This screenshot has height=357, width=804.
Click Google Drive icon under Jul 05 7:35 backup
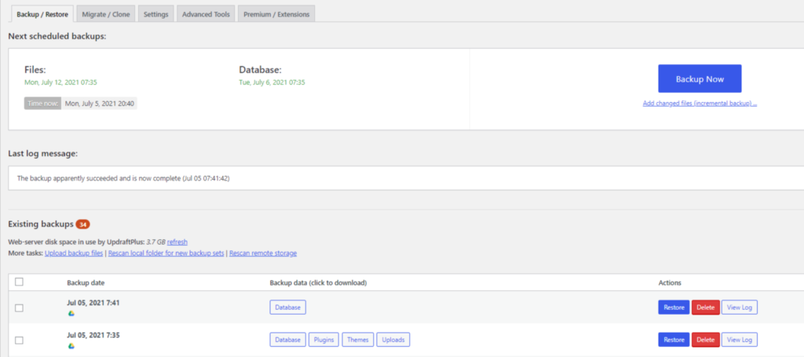click(71, 346)
